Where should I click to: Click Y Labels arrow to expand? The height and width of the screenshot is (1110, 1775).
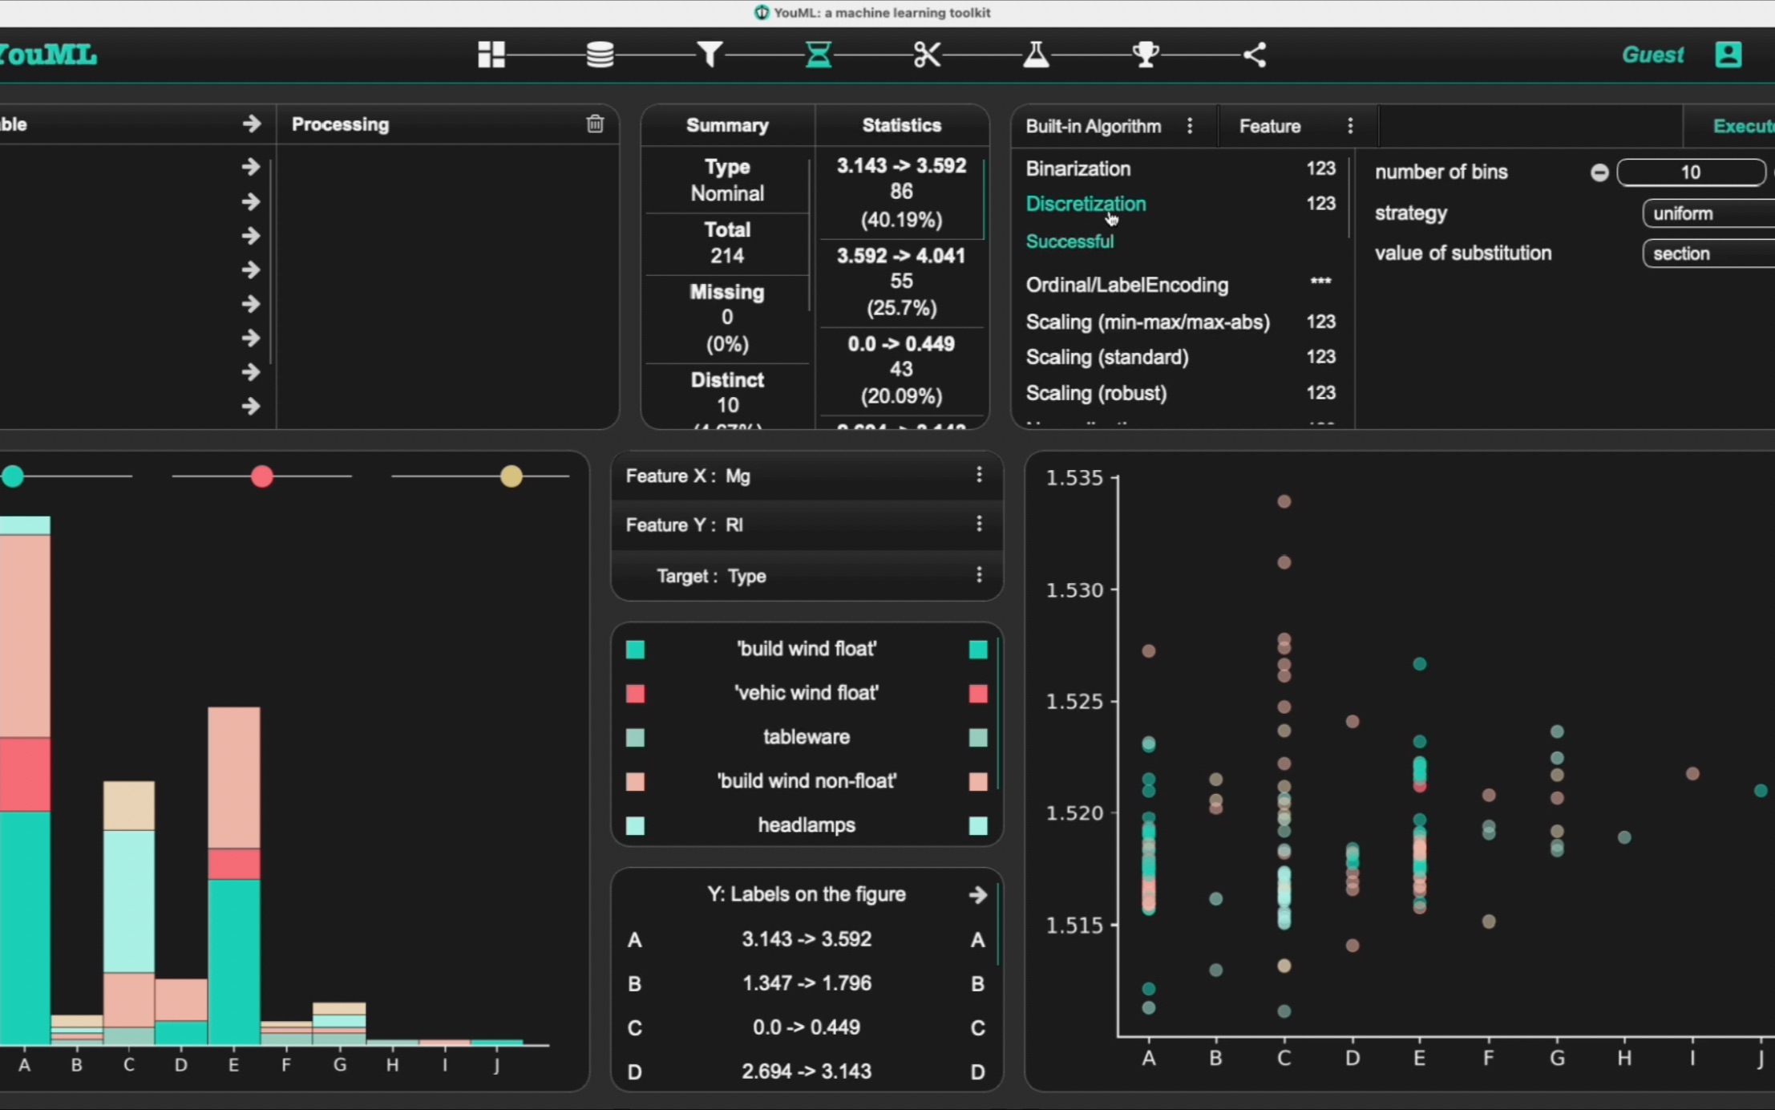point(977,893)
